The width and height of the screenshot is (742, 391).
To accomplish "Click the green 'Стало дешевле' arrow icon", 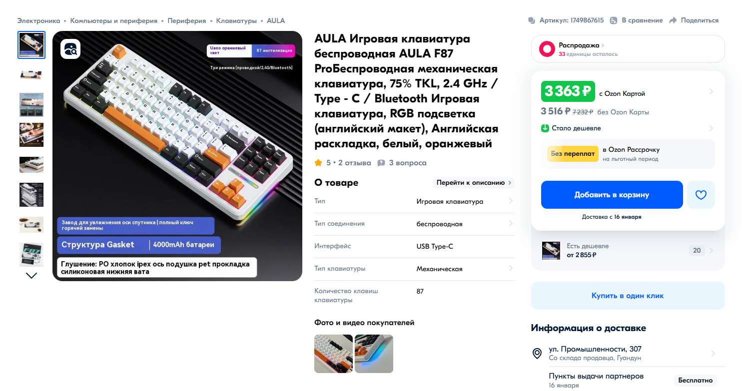I will pyautogui.click(x=545, y=128).
